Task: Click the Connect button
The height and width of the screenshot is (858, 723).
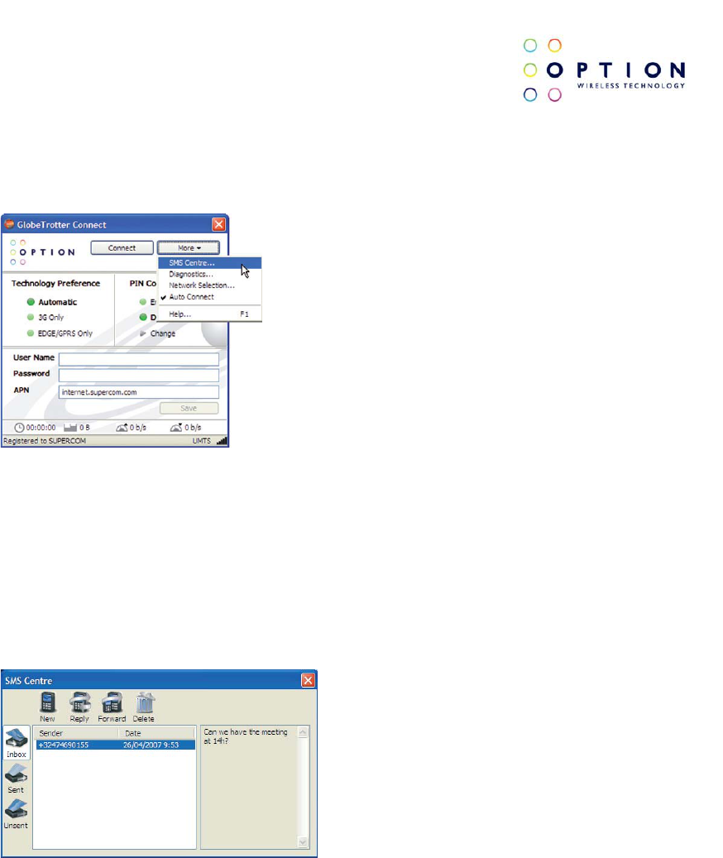Action: [x=122, y=248]
